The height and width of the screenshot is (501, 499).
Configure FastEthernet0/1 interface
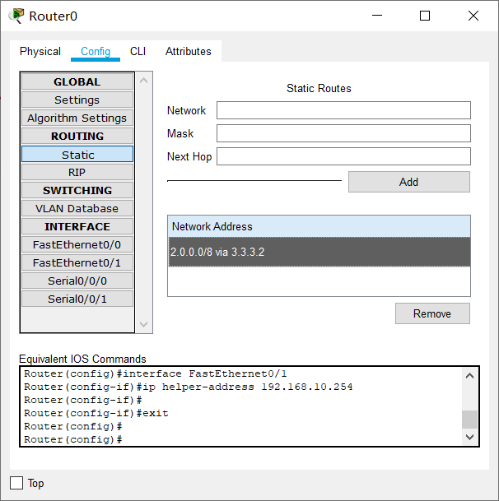pos(77,262)
